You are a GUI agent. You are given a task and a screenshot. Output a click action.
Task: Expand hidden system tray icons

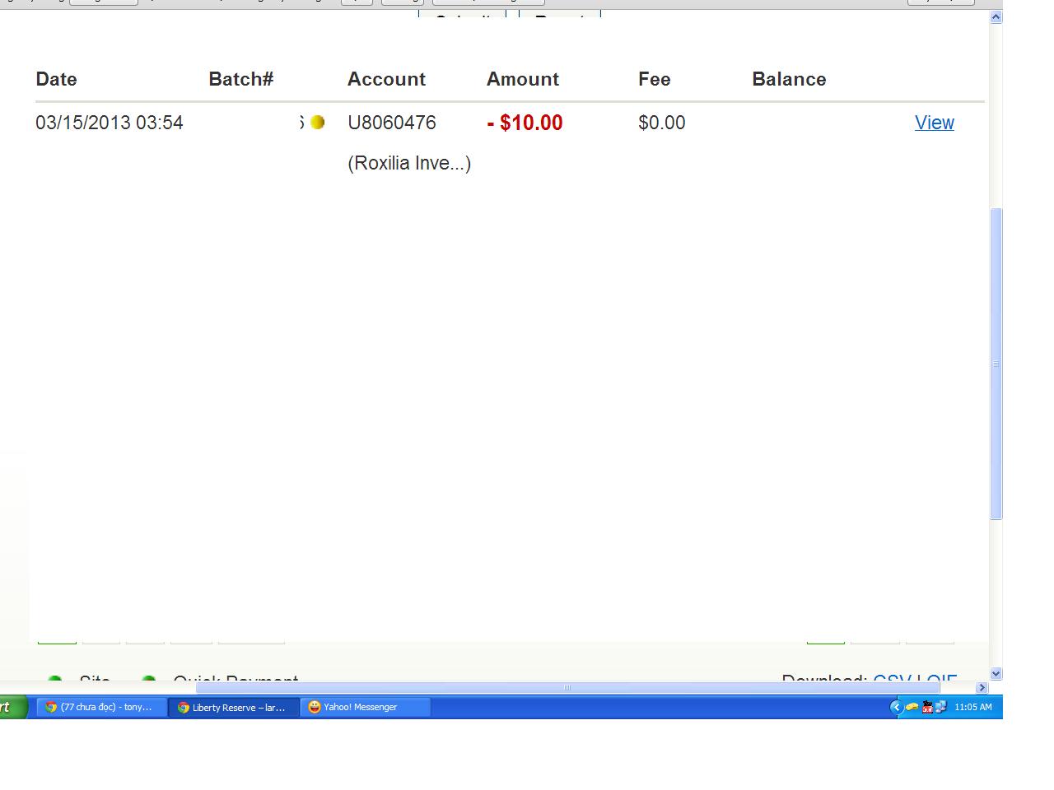point(896,707)
